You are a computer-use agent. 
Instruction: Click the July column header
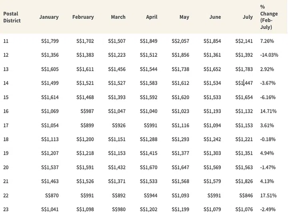click(248, 17)
